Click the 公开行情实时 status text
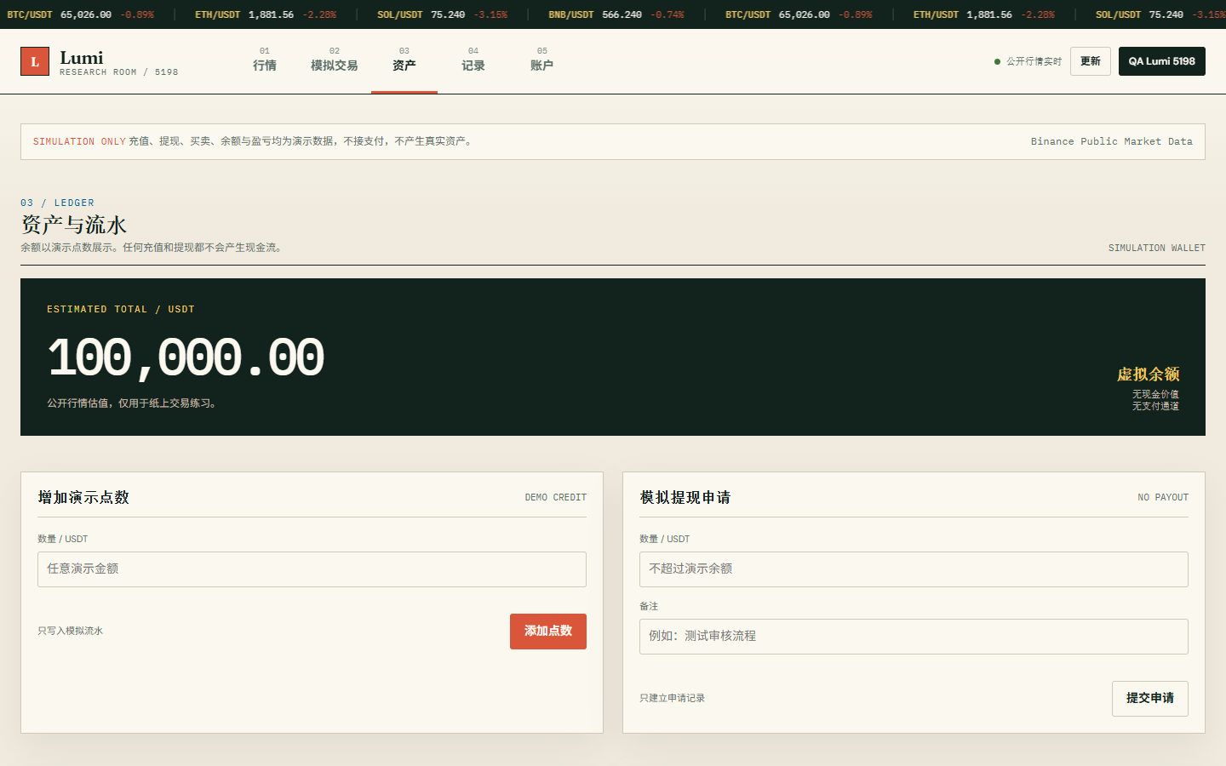The height and width of the screenshot is (766, 1226). coord(1034,61)
